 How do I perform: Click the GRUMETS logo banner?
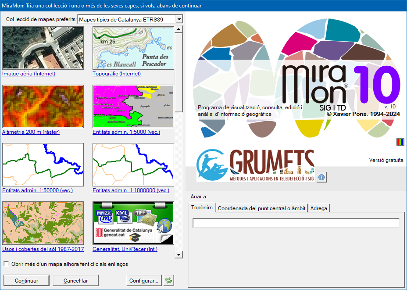(x=255, y=165)
